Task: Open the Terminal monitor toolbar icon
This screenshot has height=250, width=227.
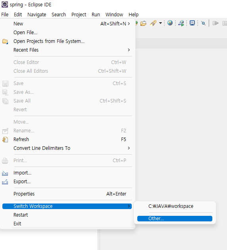Action: click(x=192, y=23)
